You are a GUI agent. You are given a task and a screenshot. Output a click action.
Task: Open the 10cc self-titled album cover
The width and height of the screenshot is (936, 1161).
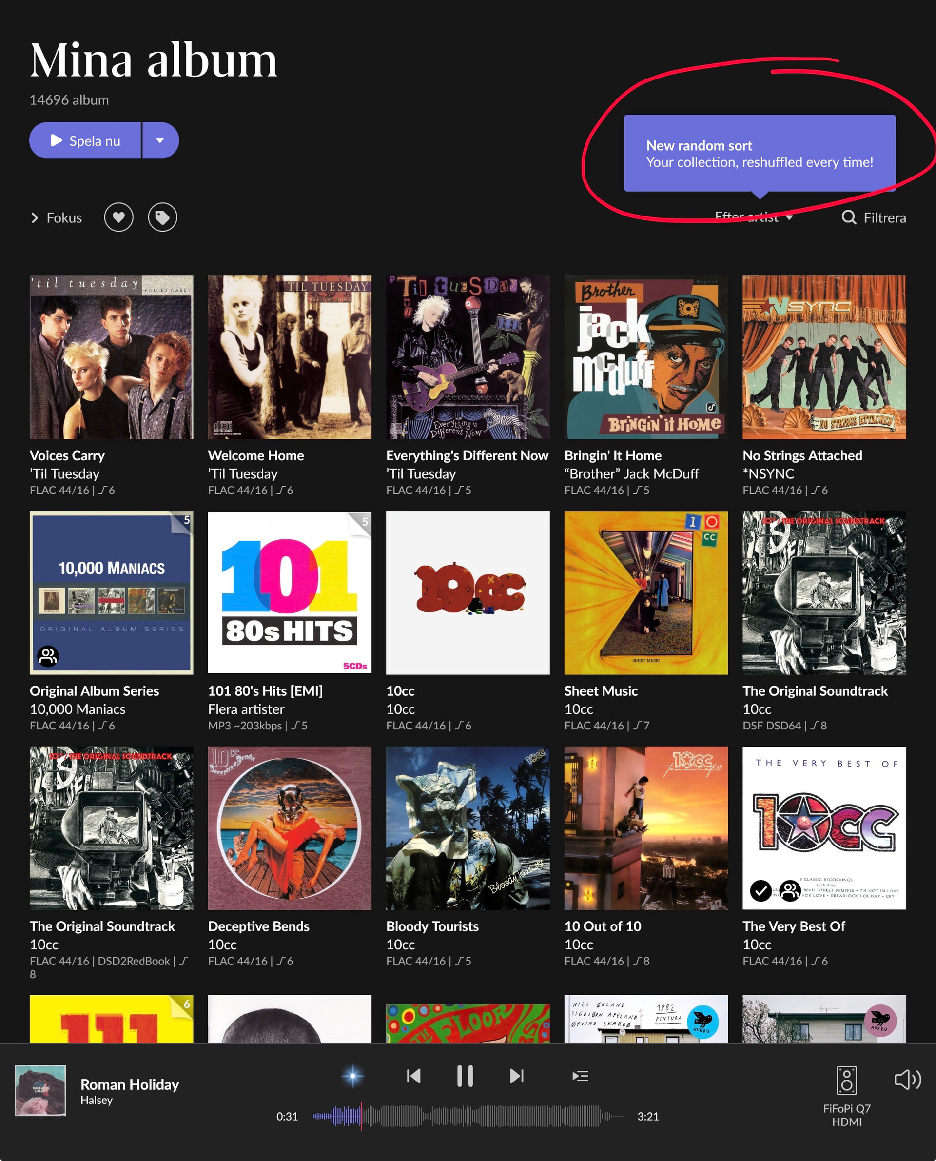(468, 592)
